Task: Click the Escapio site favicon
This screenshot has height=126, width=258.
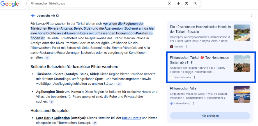Action: [x=171, y=47]
